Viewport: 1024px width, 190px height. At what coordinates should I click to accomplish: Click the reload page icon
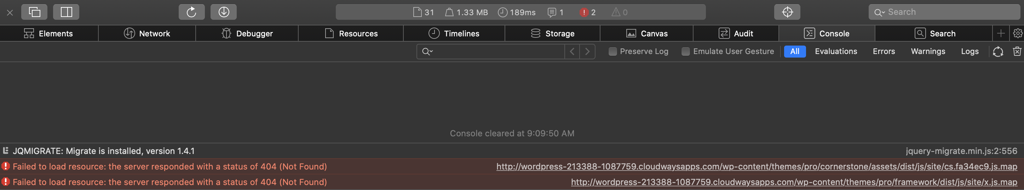click(192, 12)
